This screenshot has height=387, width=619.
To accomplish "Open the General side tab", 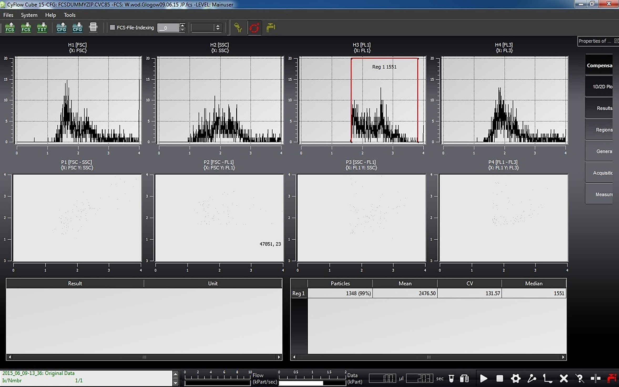I will tap(599, 151).
